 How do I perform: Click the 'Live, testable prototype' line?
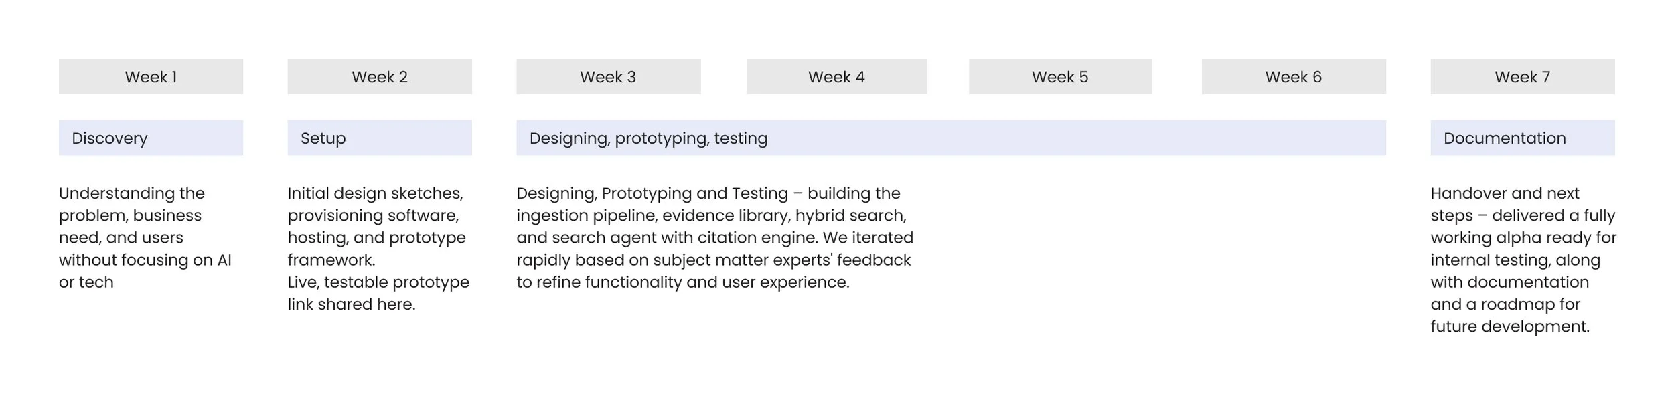click(x=378, y=282)
